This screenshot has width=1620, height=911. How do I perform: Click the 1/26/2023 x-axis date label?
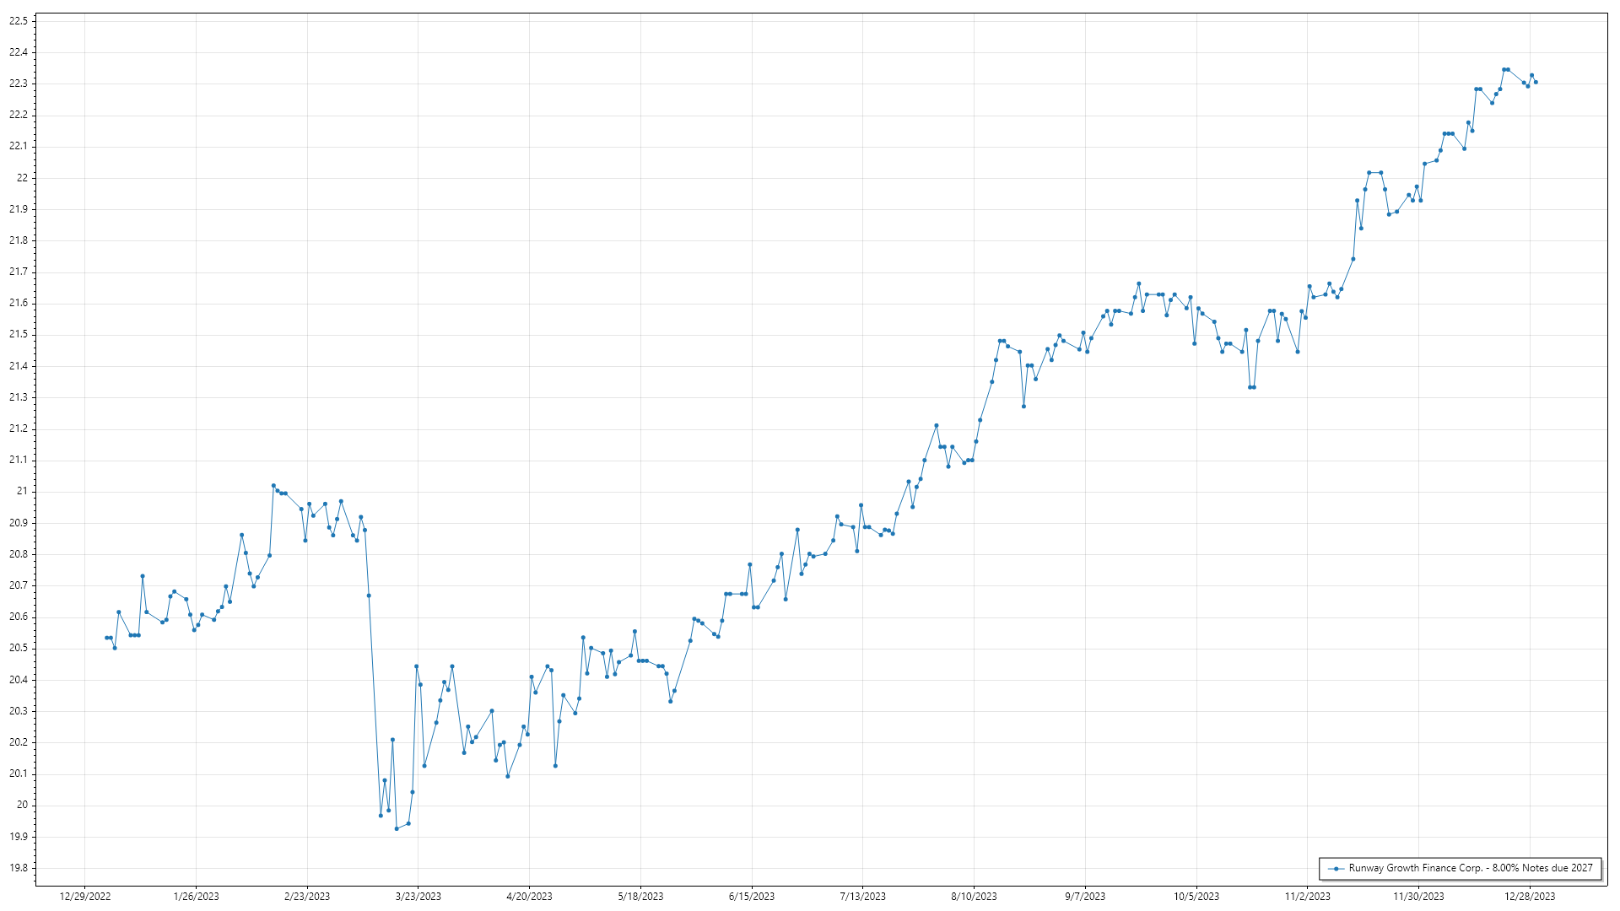(x=196, y=897)
